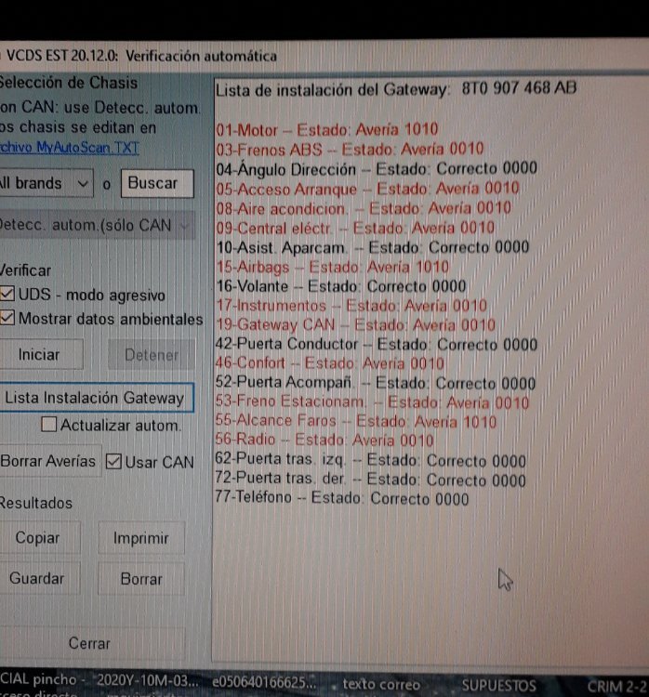Select the 08-Aire acondicion. line

[364, 208]
